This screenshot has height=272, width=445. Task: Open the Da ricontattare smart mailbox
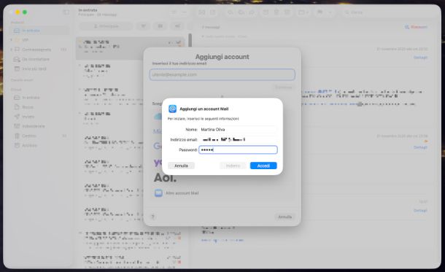pyautogui.click(x=39, y=59)
